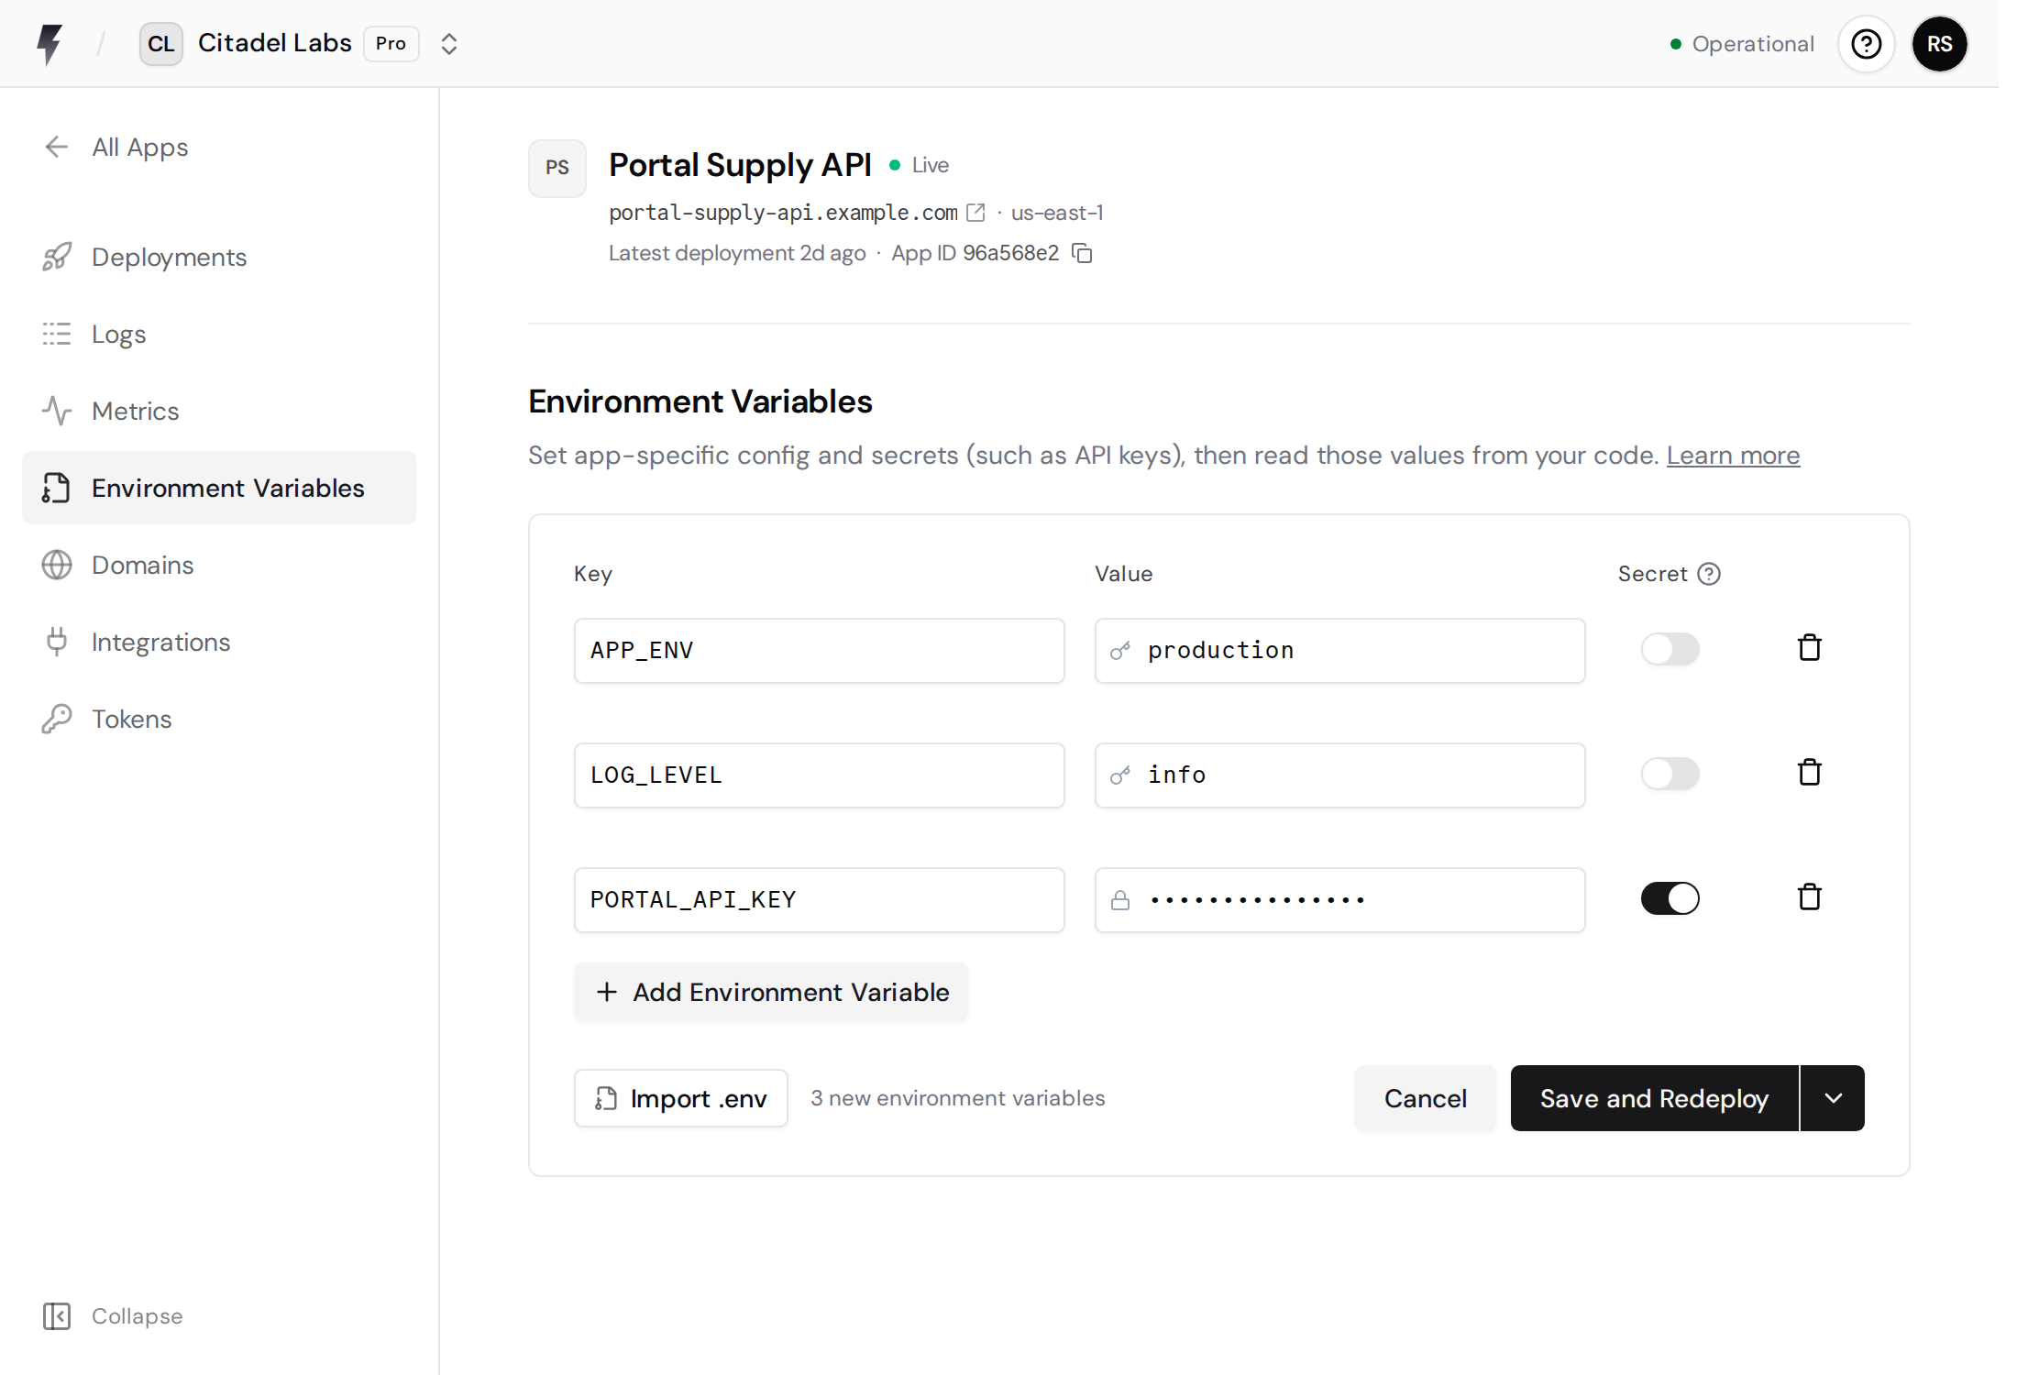Edit the PORTAL_API_KEY key field
The image size is (2017, 1375).
(x=819, y=900)
